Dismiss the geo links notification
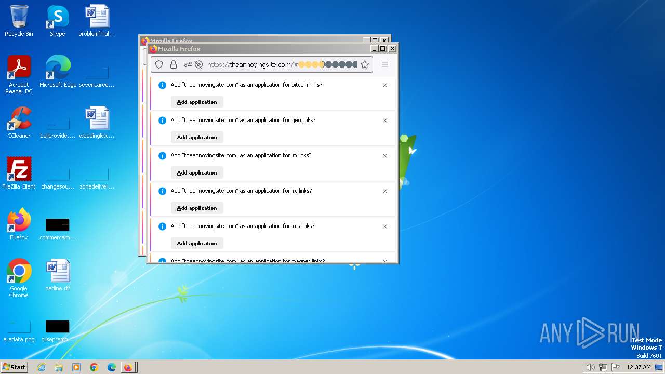665x374 pixels. point(385,121)
